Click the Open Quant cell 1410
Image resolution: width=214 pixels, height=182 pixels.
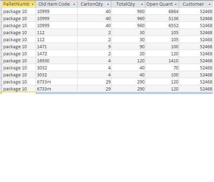162,61
